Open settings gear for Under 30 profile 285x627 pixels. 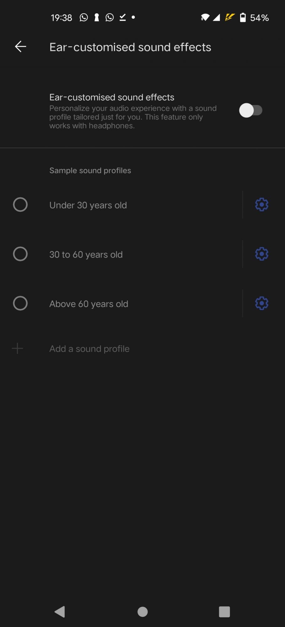coord(261,205)
